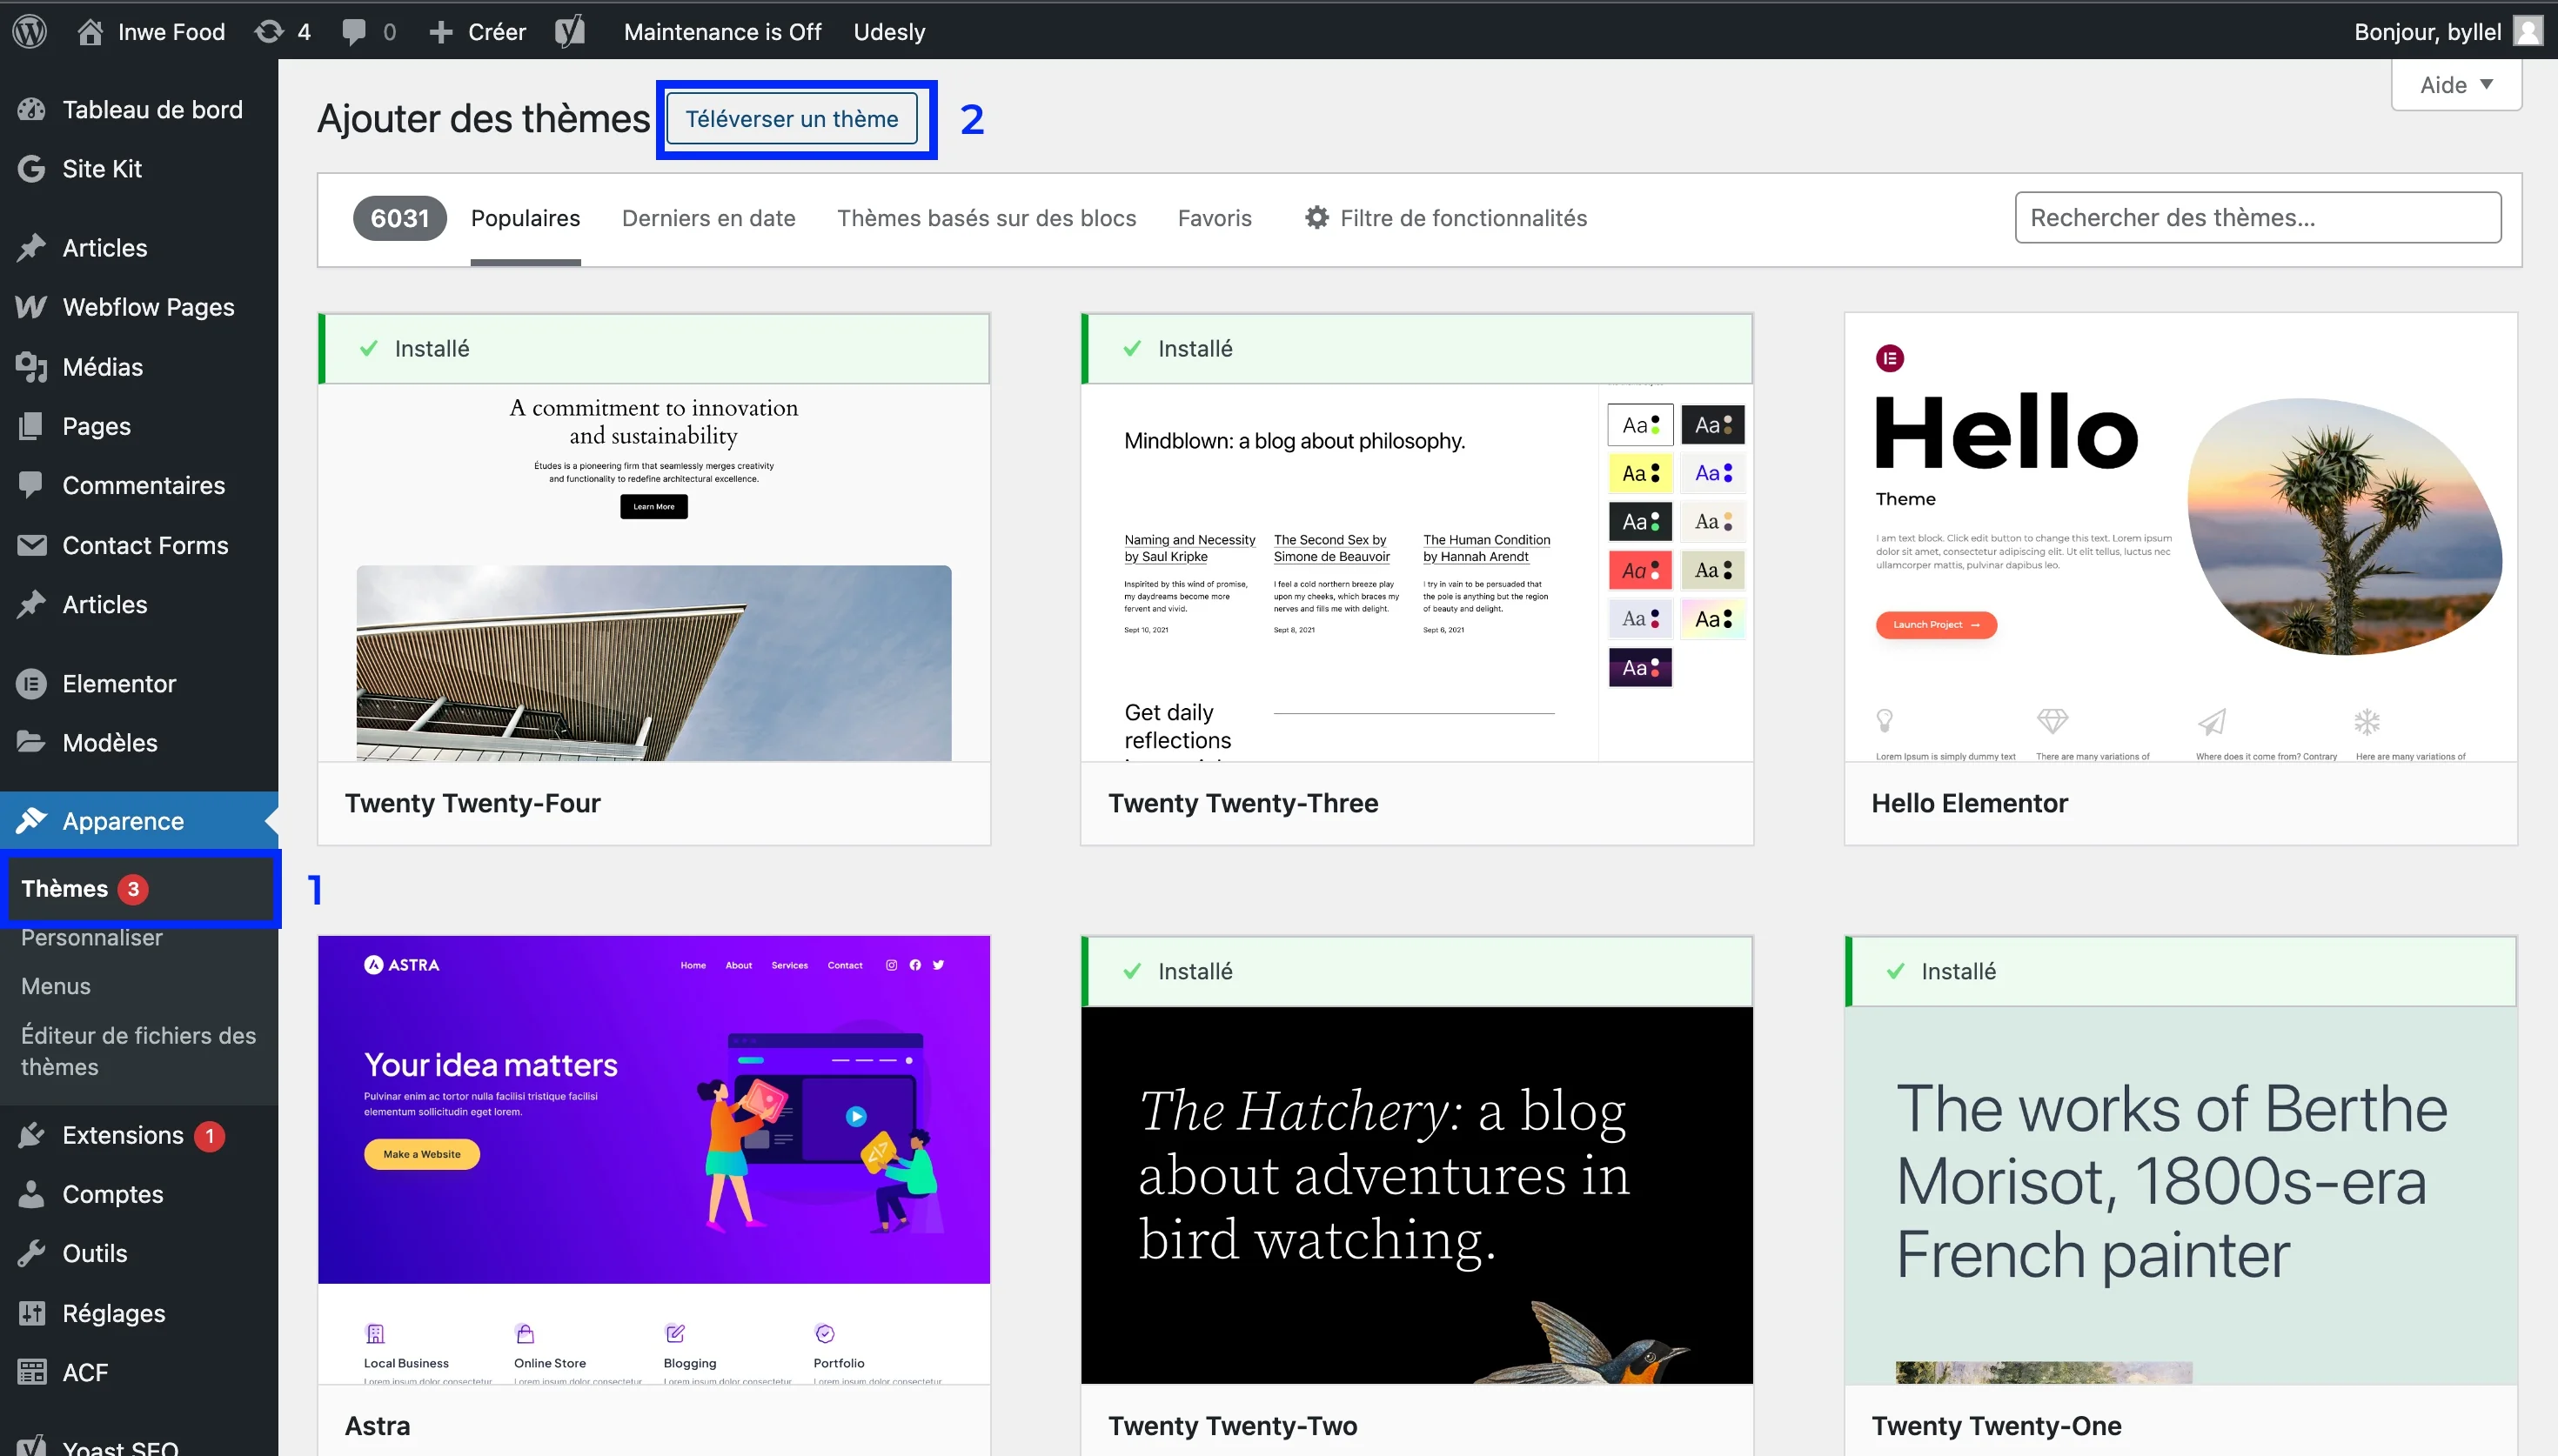Click the Themes update badge 3

click(133, 889)
